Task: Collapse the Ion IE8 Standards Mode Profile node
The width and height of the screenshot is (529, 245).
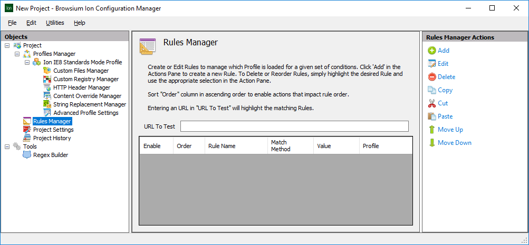Action: [x=27, y=62]
